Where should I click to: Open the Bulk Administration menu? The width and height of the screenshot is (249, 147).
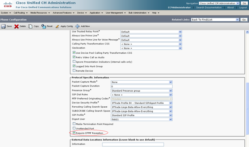(139, 13)
